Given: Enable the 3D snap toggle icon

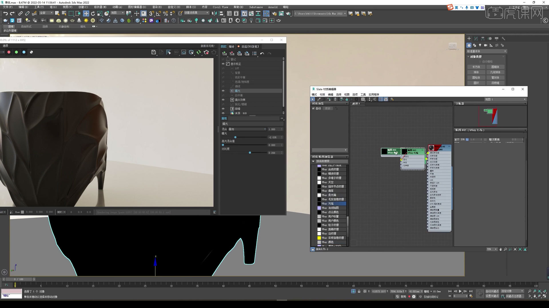Looking at the screenshot, I should coord(151,13).
